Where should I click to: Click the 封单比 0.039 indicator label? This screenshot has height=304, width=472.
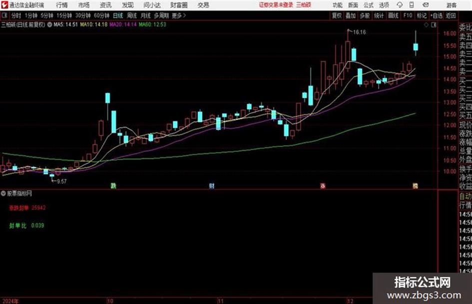[x=26, y=226]
